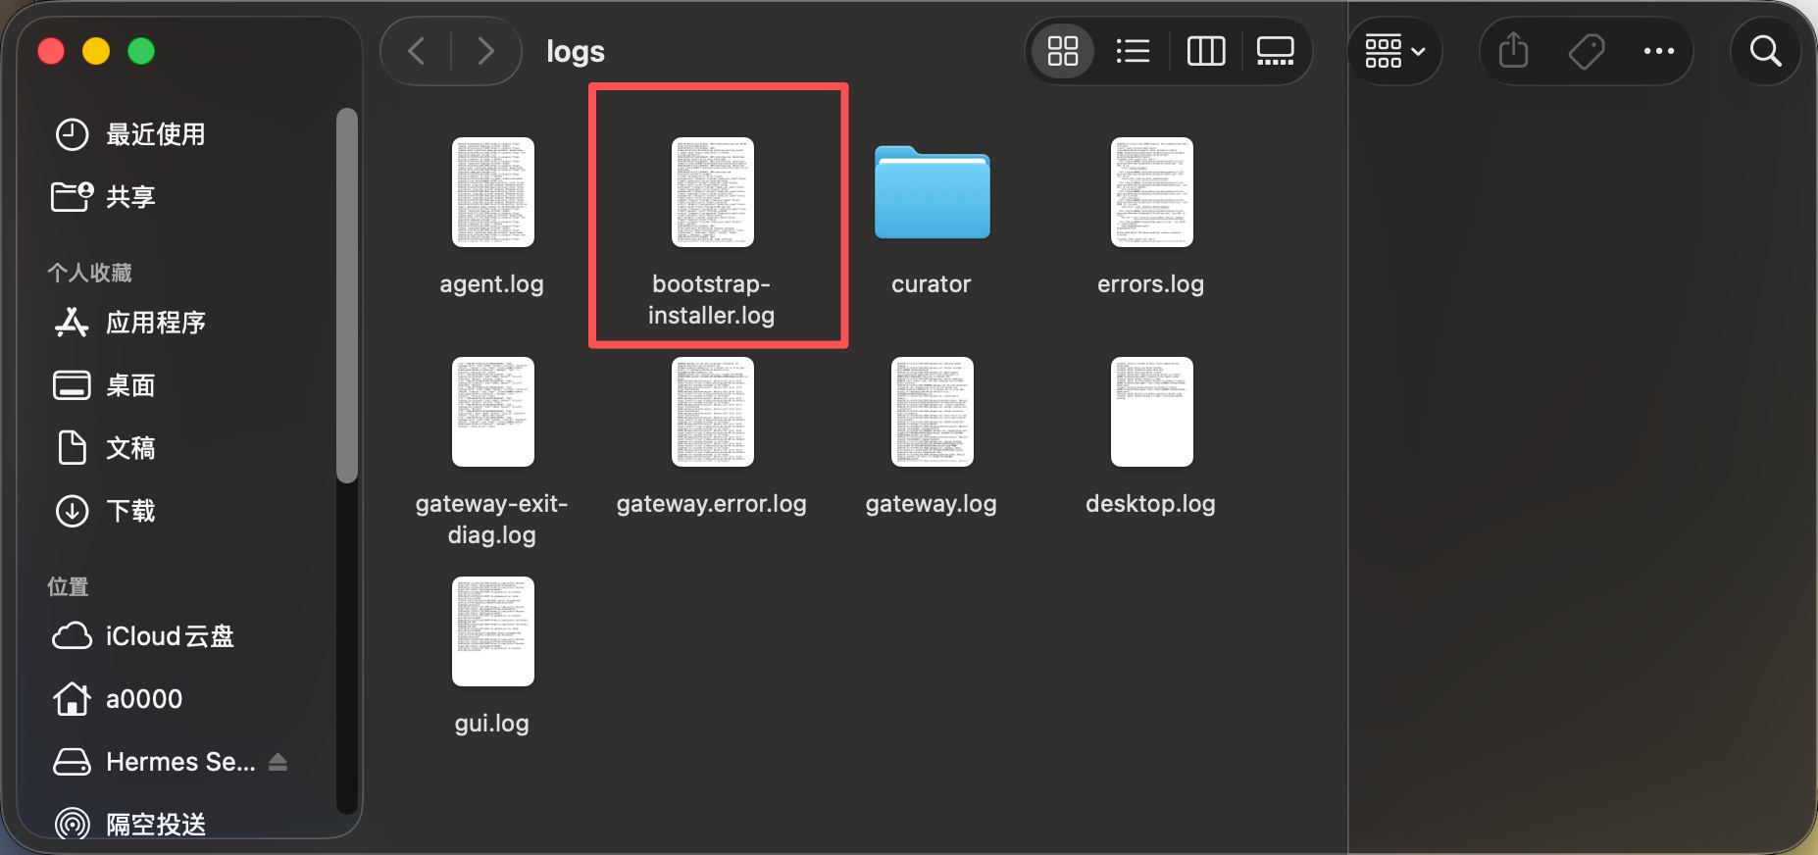Click the Share toolbar icon
The width and height of the screenshot is (1818, 855).
[x=1514, y=51]
